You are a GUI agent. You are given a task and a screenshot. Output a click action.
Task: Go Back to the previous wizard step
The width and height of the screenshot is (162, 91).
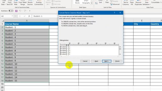tap(96, 61)
